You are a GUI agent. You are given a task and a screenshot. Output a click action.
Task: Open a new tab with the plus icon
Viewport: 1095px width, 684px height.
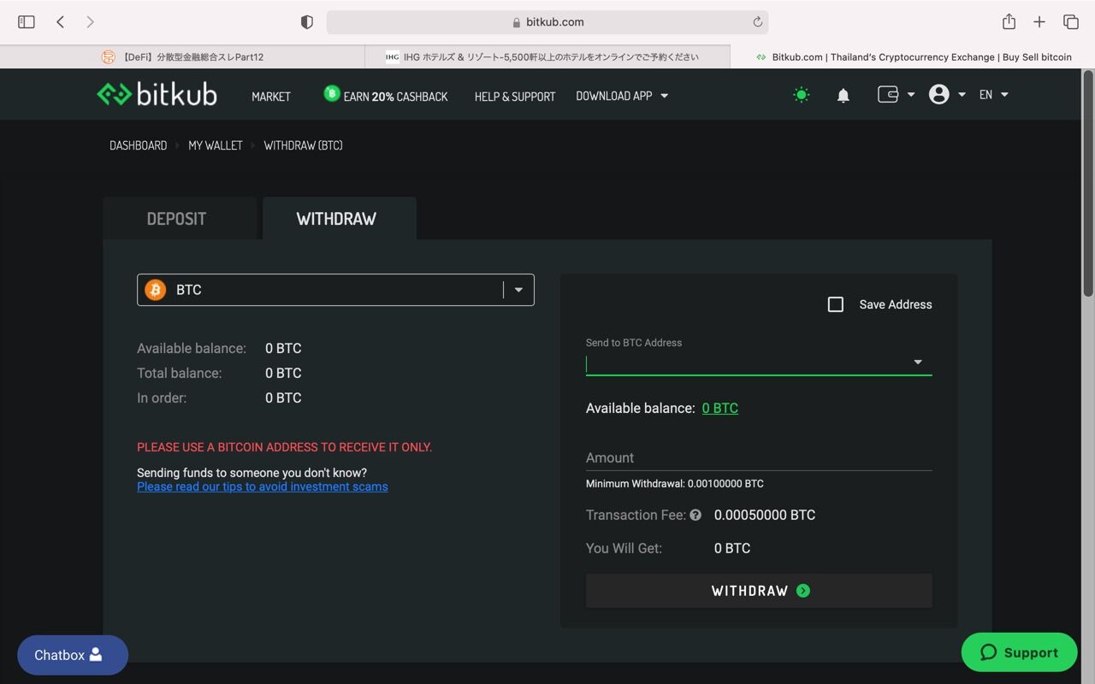pos(1039,22)
